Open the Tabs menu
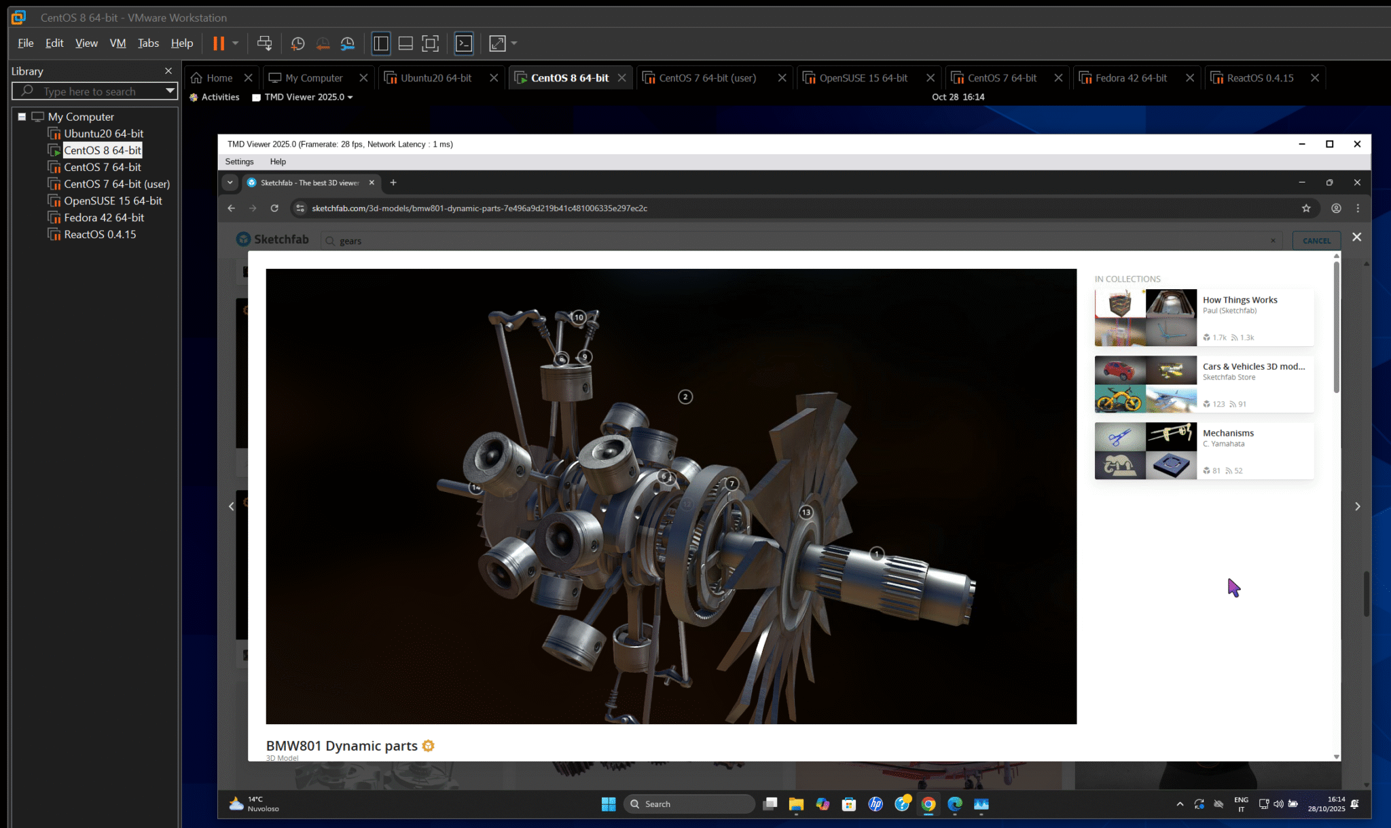 tap(148, 43)
